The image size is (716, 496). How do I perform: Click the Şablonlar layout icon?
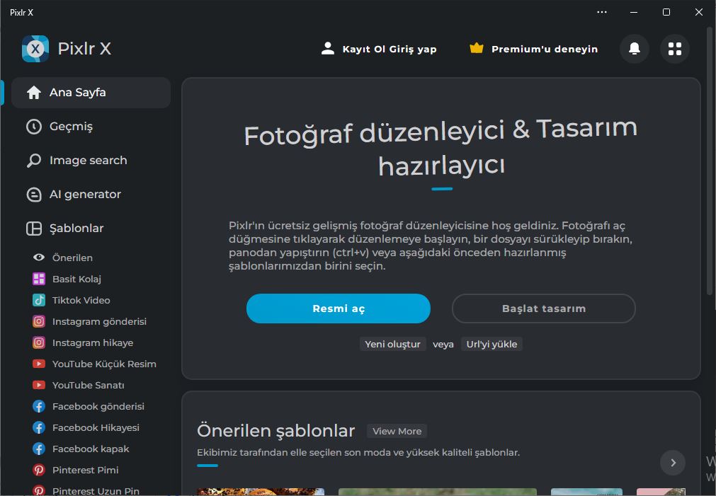(x=34, y=228)
